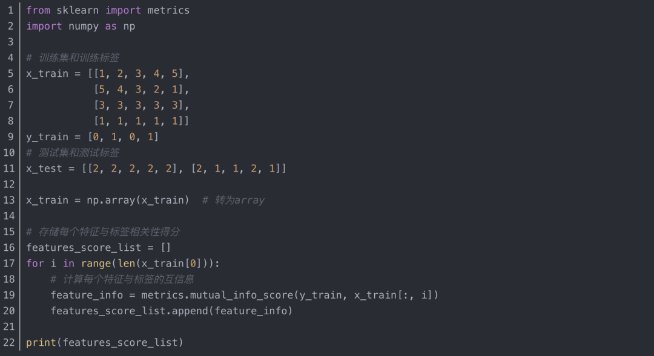Click the print function on line 22
The height and width of the screenshot is (356, 654).
41,343
